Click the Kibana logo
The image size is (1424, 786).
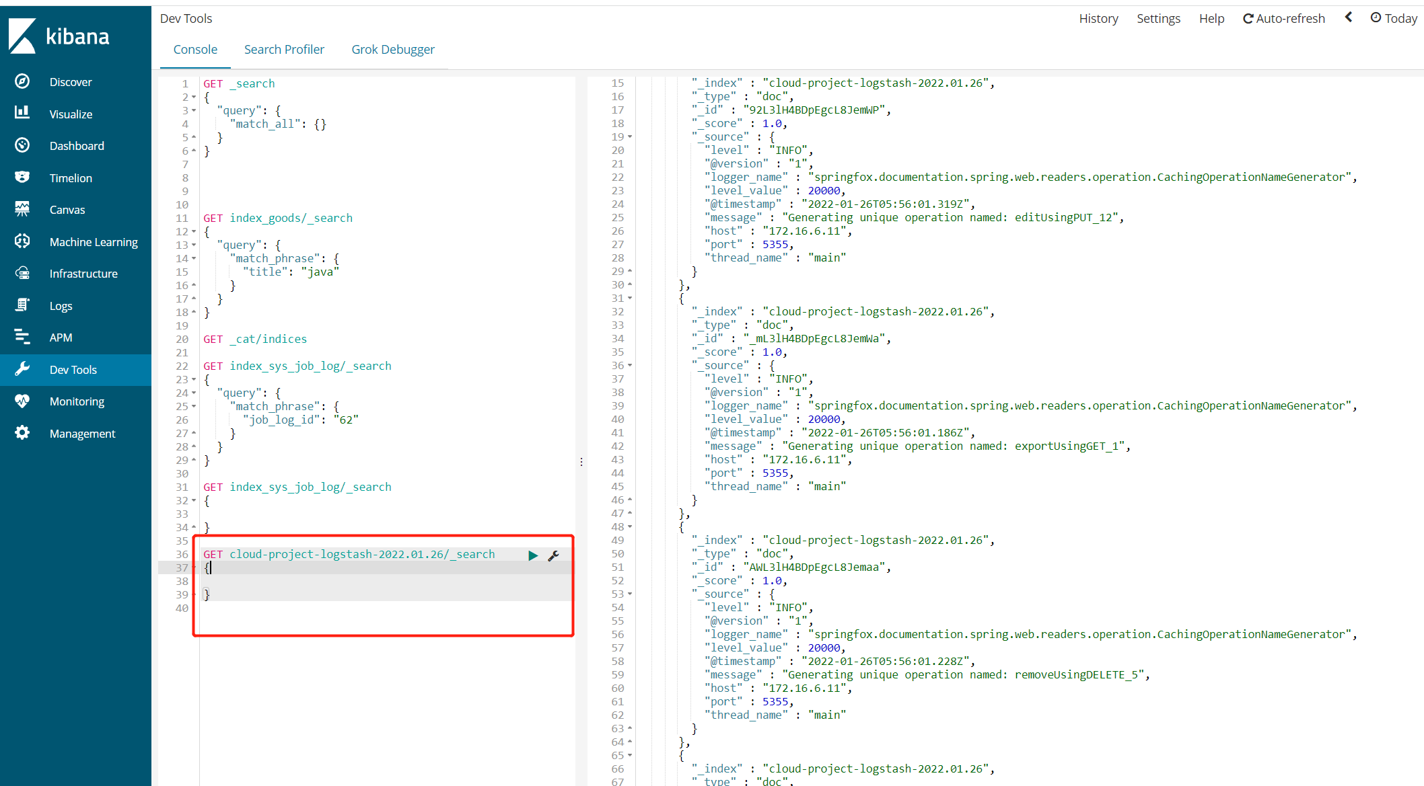(59, 36)
